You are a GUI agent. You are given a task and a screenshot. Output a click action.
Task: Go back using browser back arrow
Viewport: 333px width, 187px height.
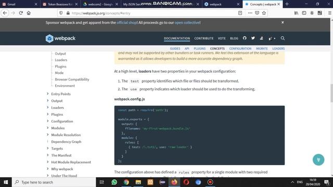pyautogui.click(x=5, y=13)
